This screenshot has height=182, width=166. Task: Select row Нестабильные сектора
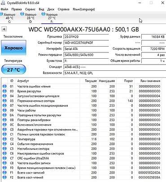[x=82, y=149]
